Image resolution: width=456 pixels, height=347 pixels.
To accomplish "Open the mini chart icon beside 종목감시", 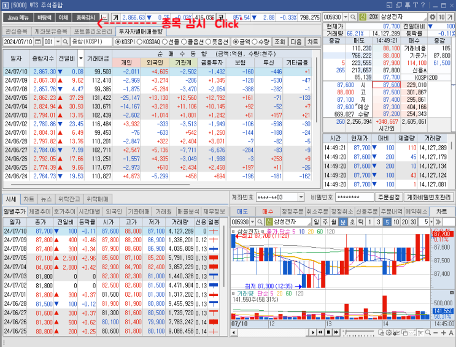I will (x=104, y=17).
